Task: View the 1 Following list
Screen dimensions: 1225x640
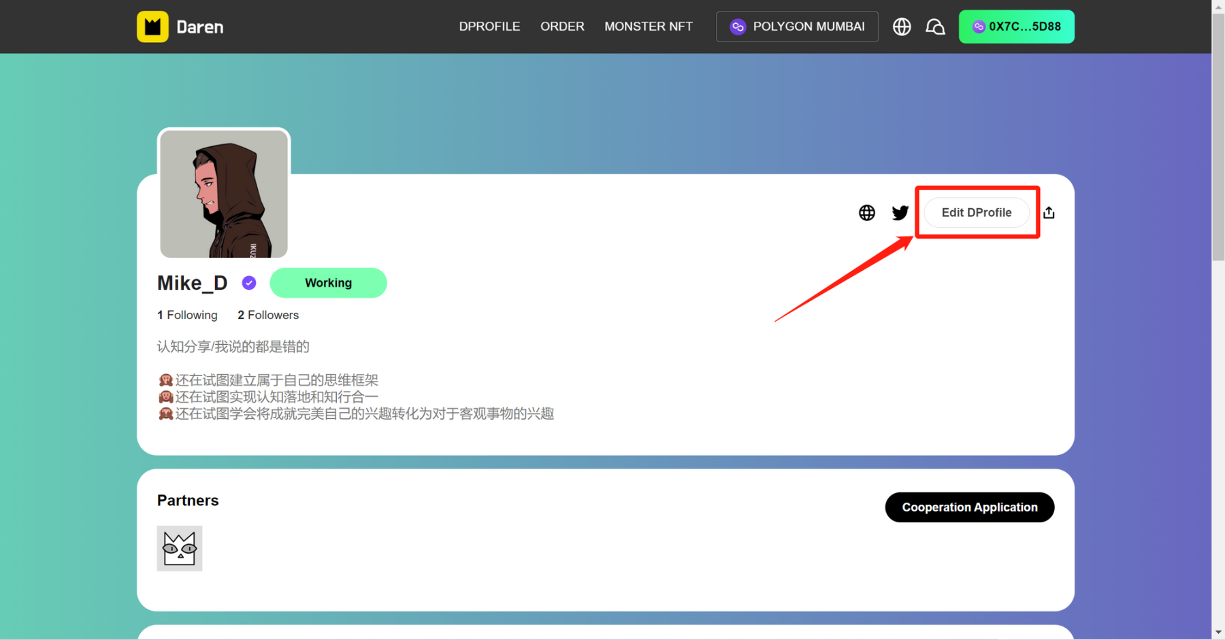Action: pyautogui.click(x=187, y=315)
